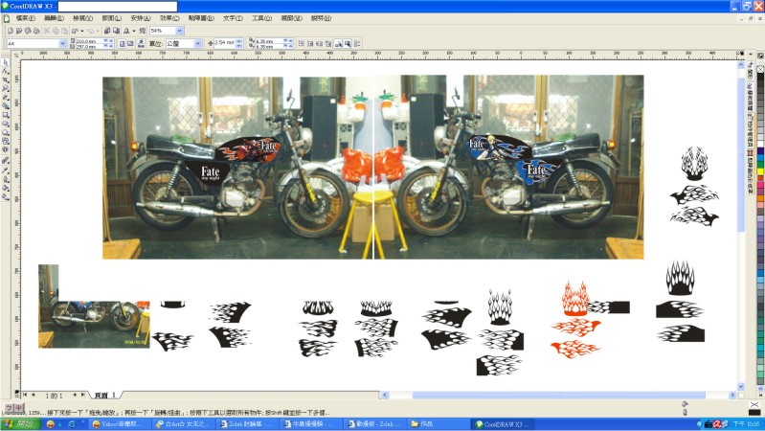Click the New document icon
The width and height of the screenshot is (765, 431).
[x=11, y=31]
